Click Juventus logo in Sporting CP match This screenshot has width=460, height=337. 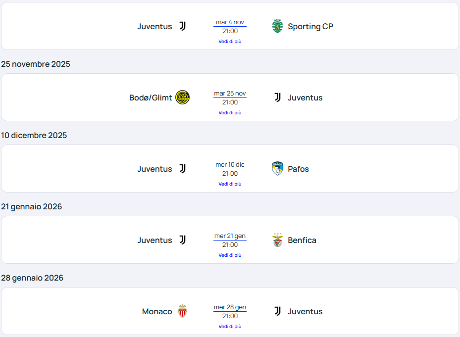click(182, 26)
